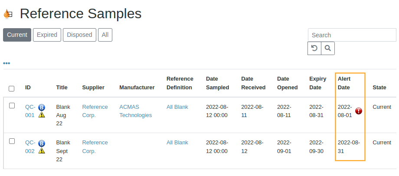Click the magnifier search icon
This screenshot has width=399, height=176.
click(328, 48)
